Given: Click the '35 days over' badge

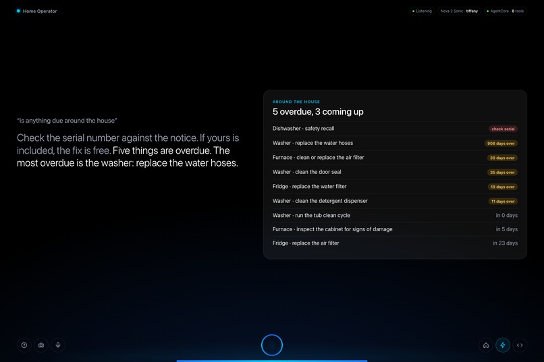Looking at the screenshot, I should [x=502, y=173].
